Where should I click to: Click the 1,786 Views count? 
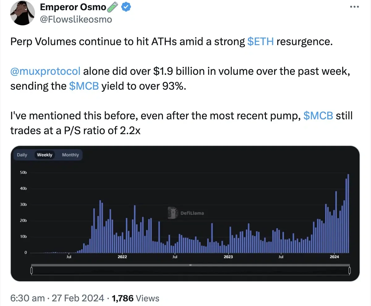point(135,298)
